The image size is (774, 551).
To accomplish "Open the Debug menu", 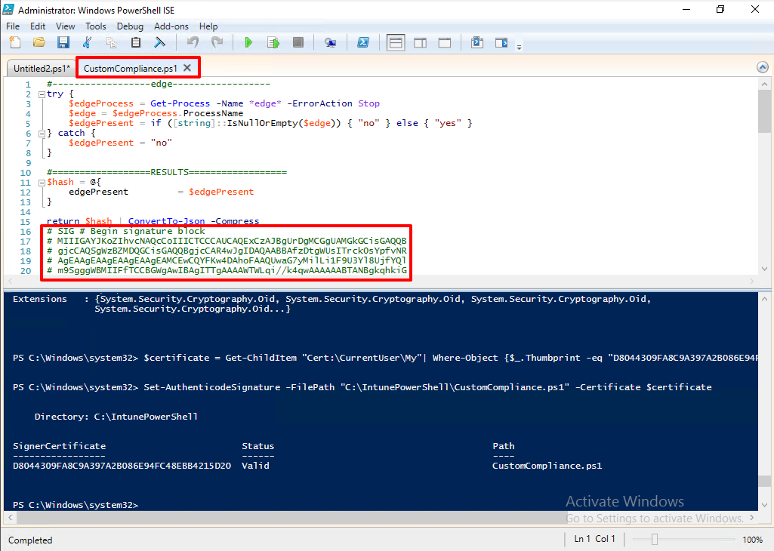I will 131,26.
